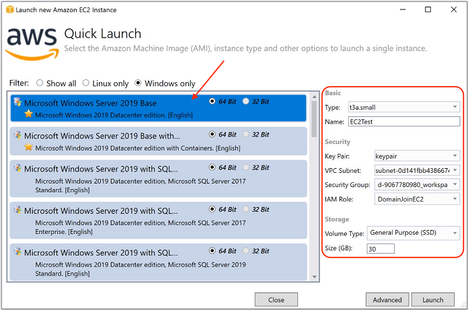Open the IAM Role dropdown DomainJoinEC2
Screen dimensions: 468x310
pos(417,199)
